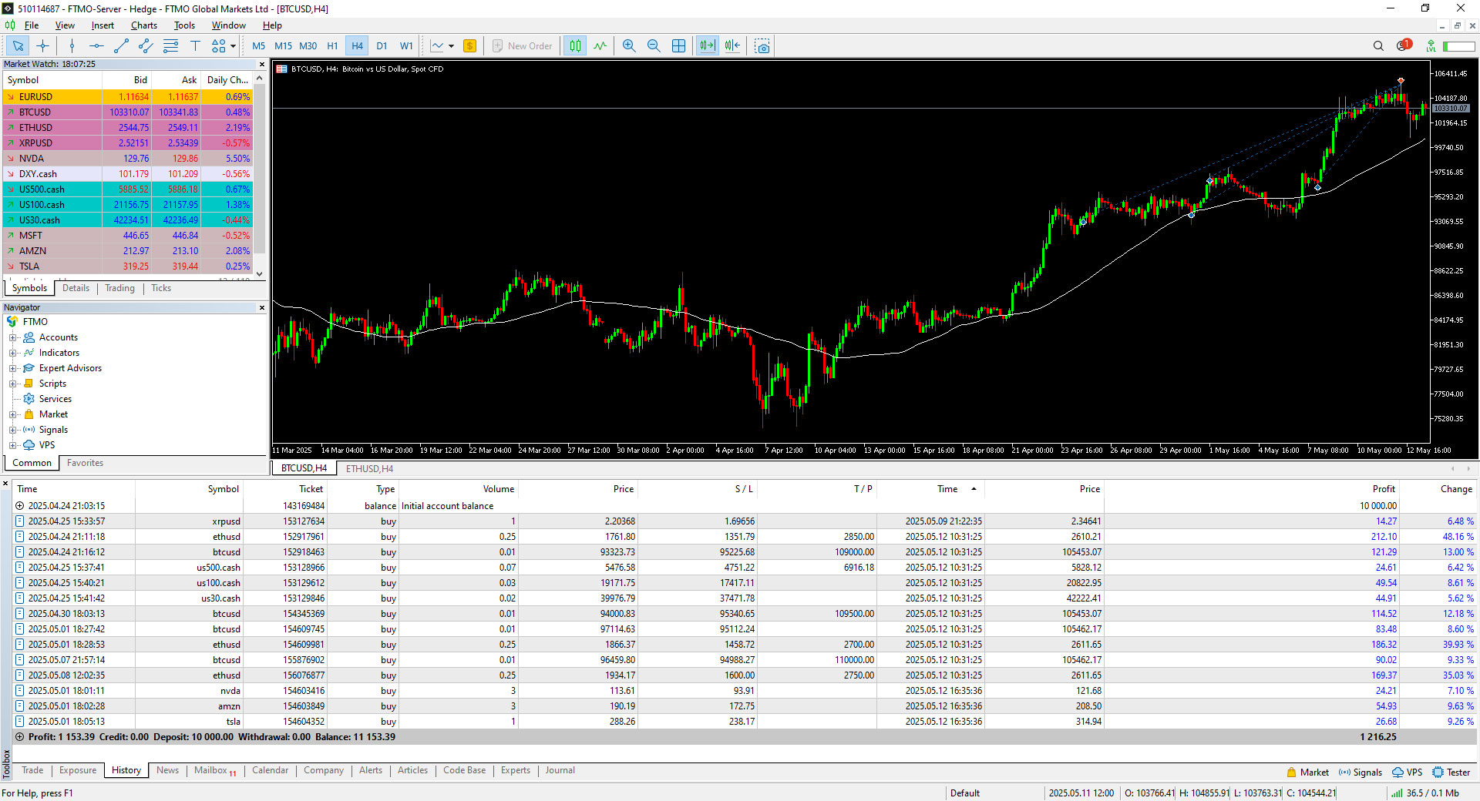Viewport: 1480px width, 801px height.
Task: Click the connection signal bars in status bar
Action: click(x=1397, y=793)
